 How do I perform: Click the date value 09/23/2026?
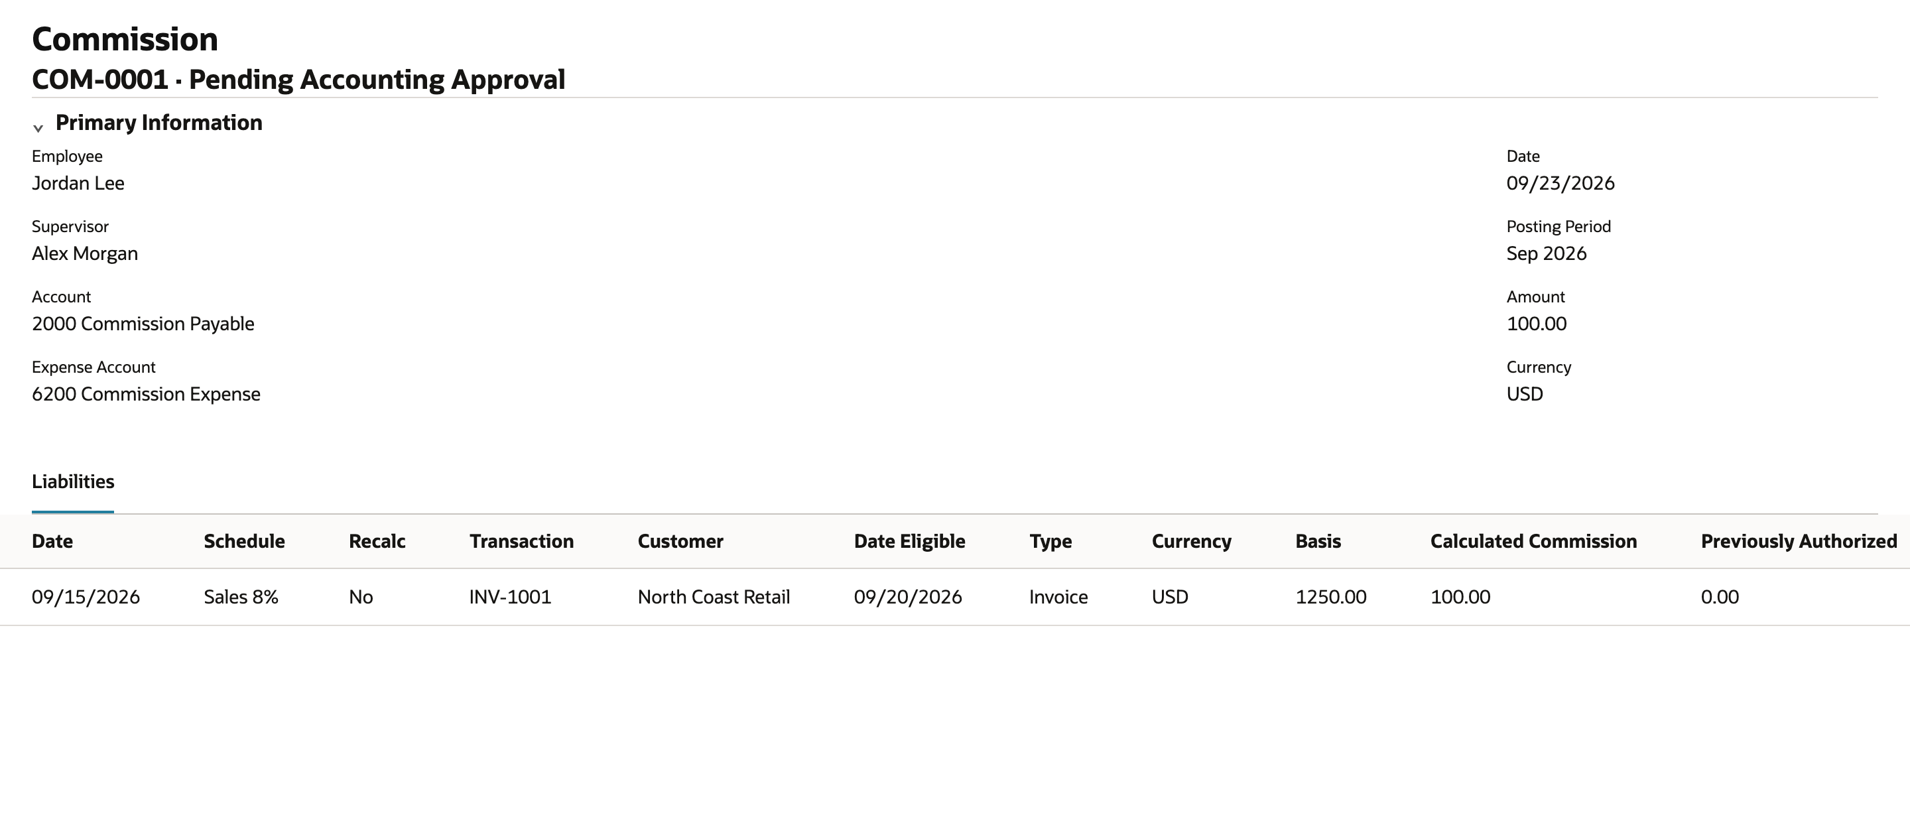[x=1560, y=183]
